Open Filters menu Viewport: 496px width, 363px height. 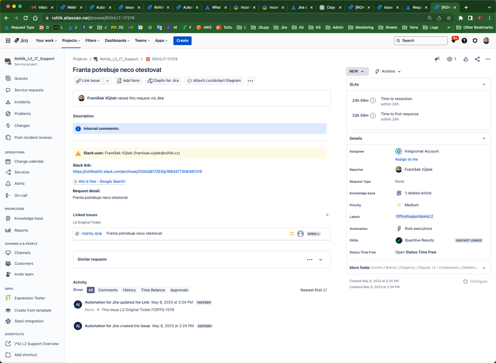(92, 41)
